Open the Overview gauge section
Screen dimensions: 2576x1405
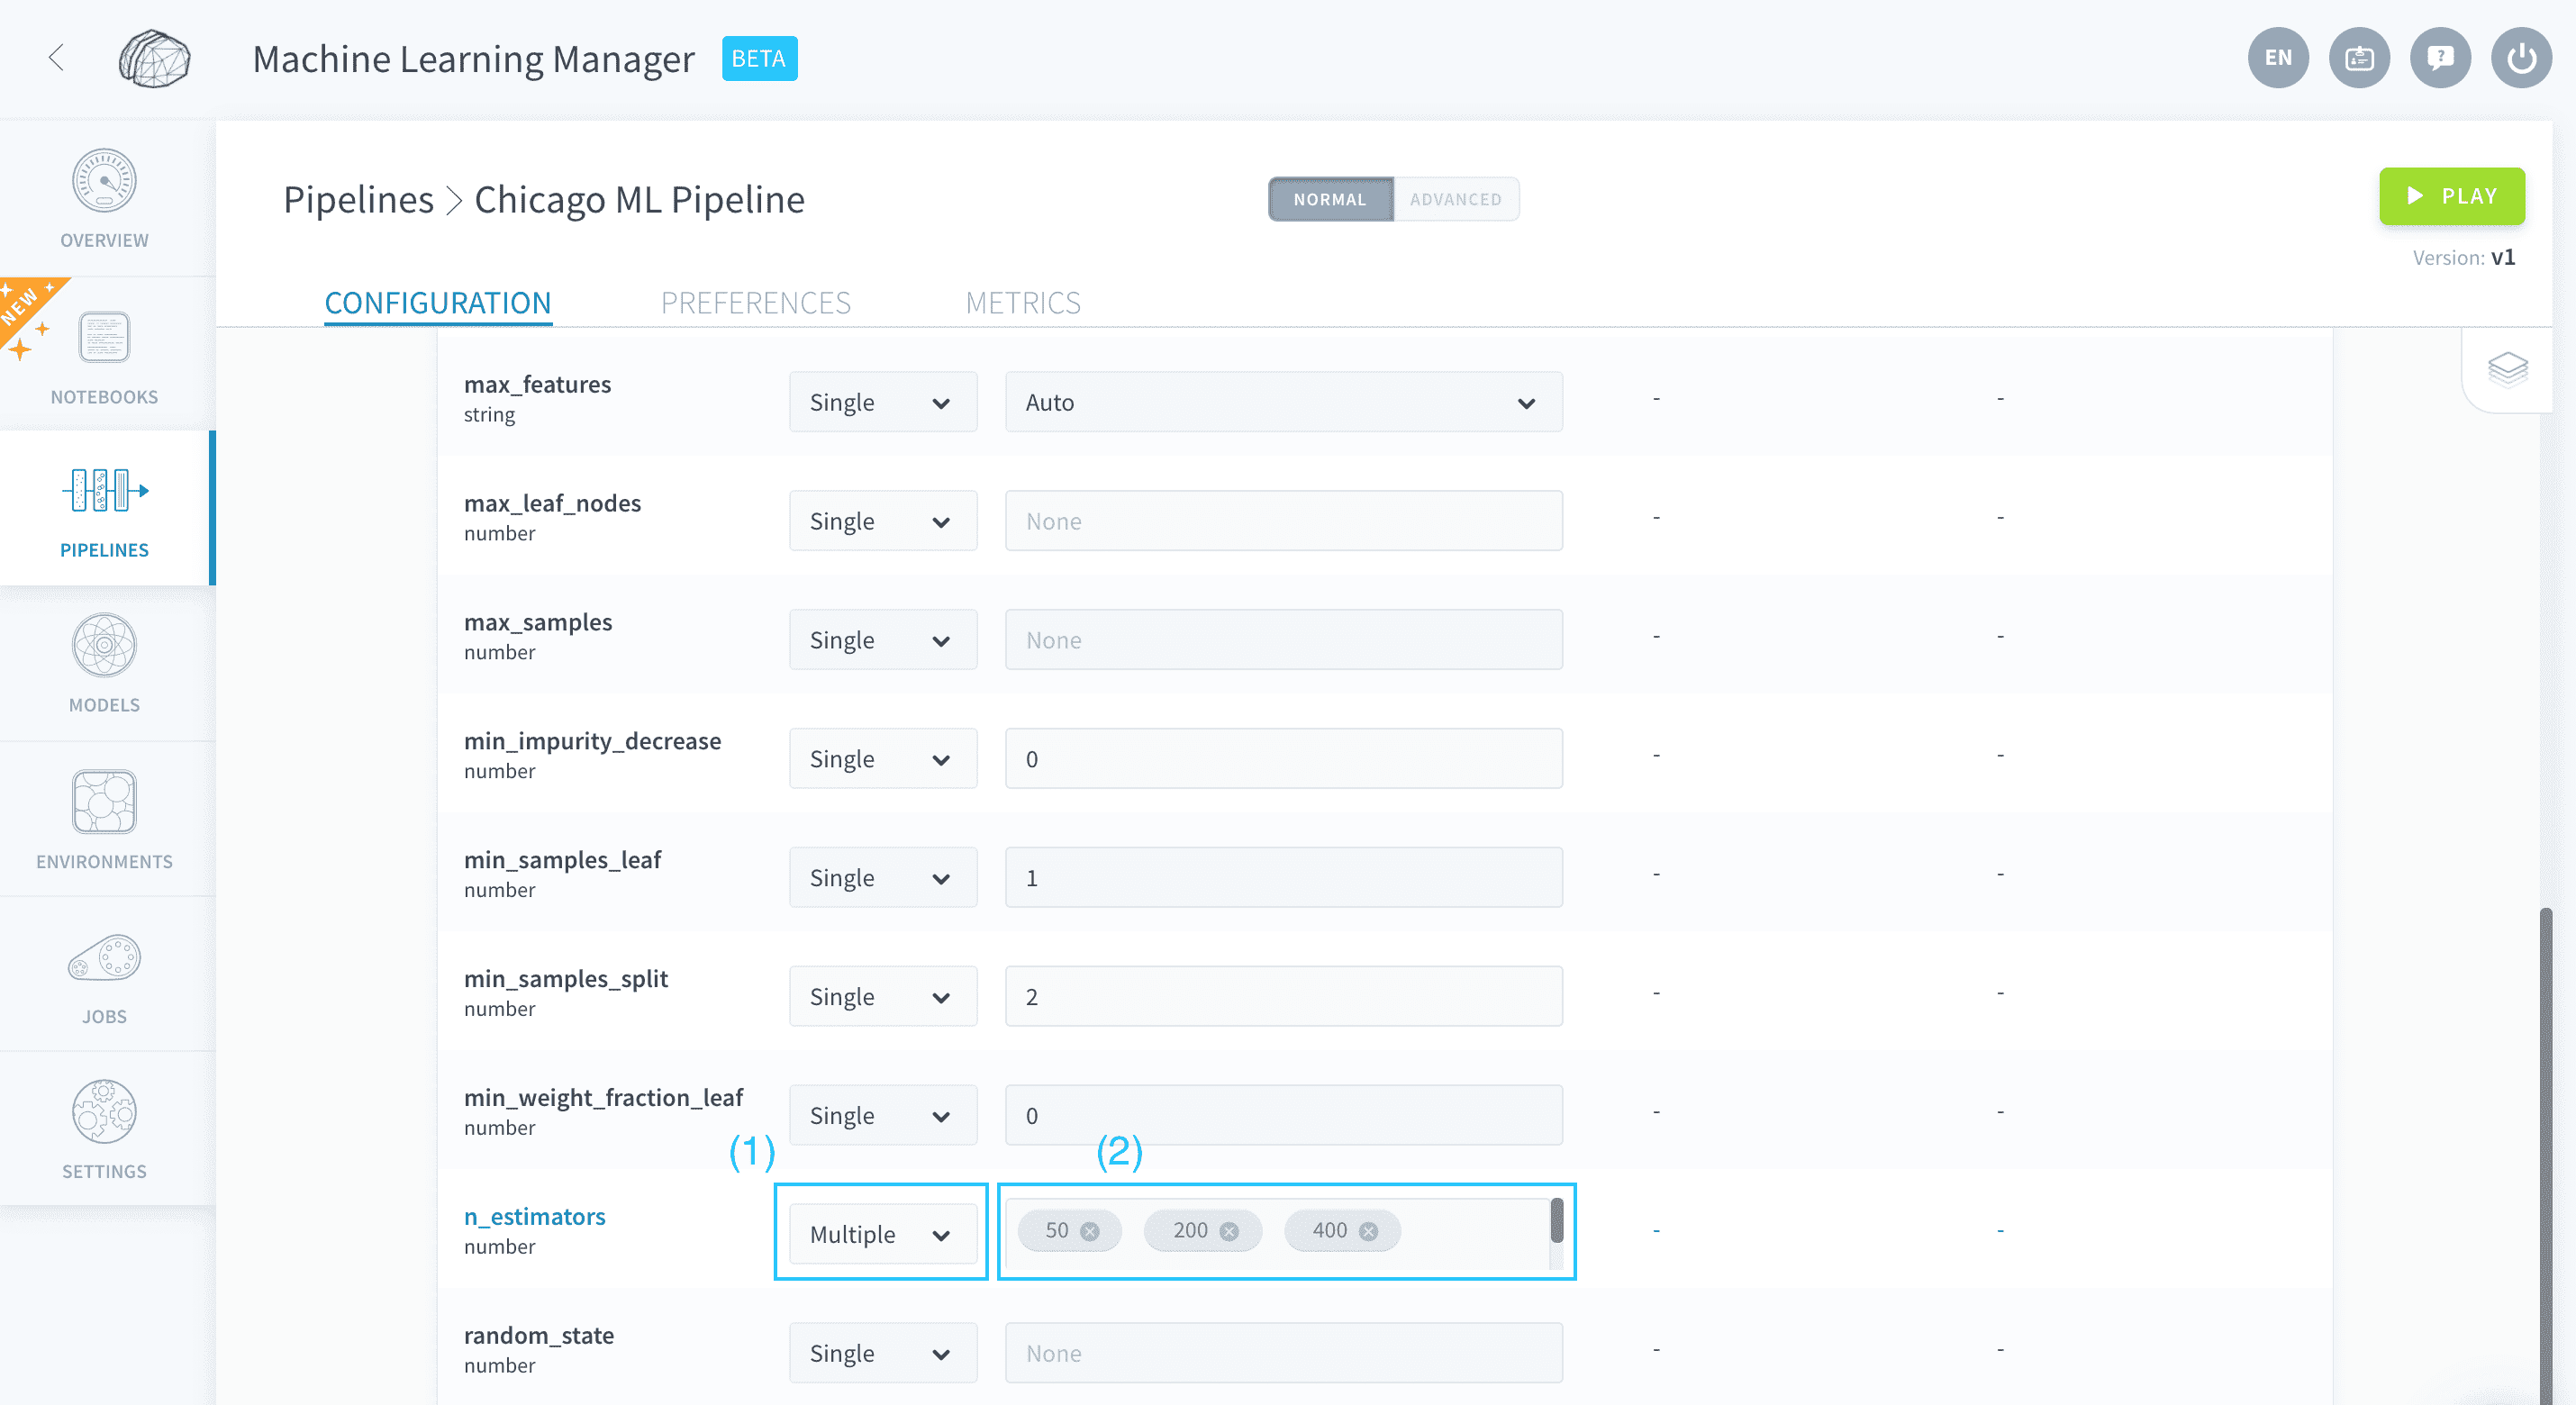coord(104,199)
